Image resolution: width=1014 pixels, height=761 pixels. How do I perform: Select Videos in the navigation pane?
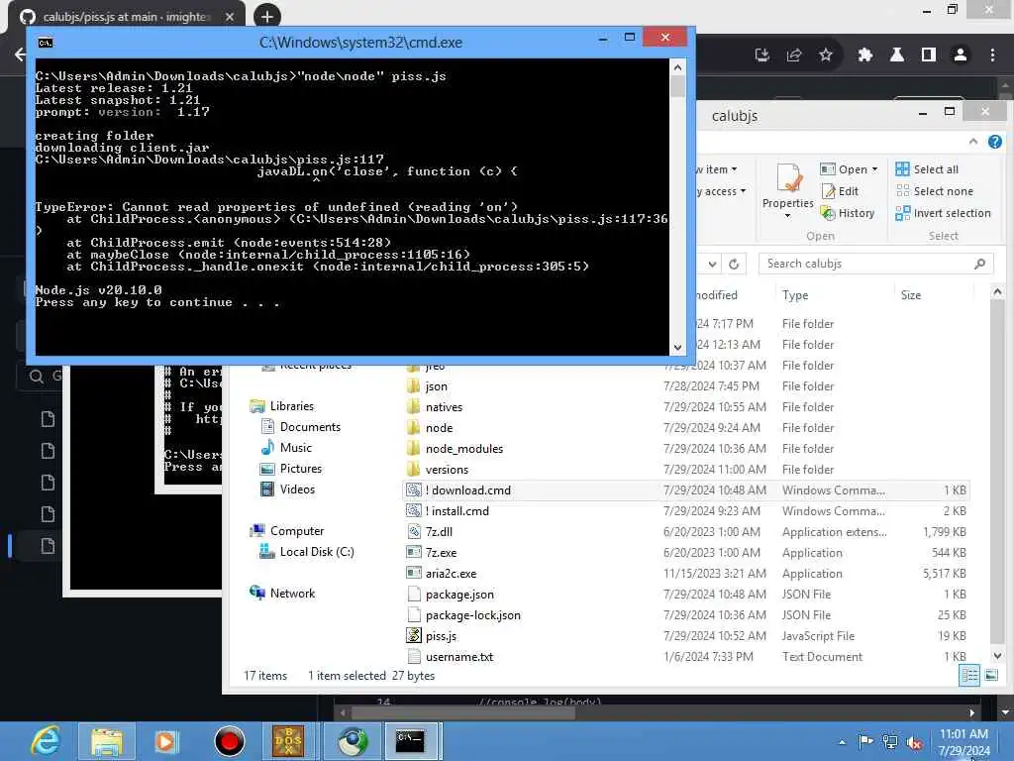(297, 489)
